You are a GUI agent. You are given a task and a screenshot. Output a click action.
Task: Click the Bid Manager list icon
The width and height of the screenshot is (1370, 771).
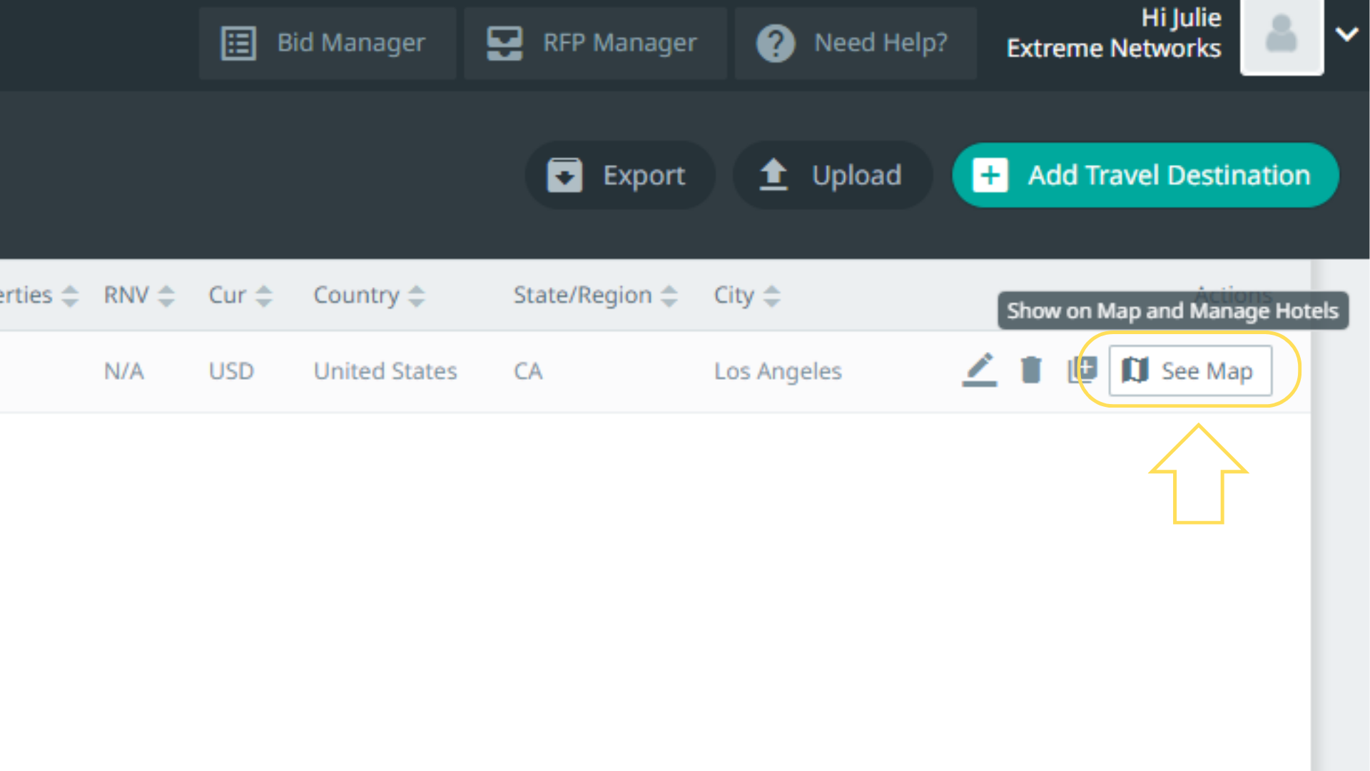tap(238, 43)
